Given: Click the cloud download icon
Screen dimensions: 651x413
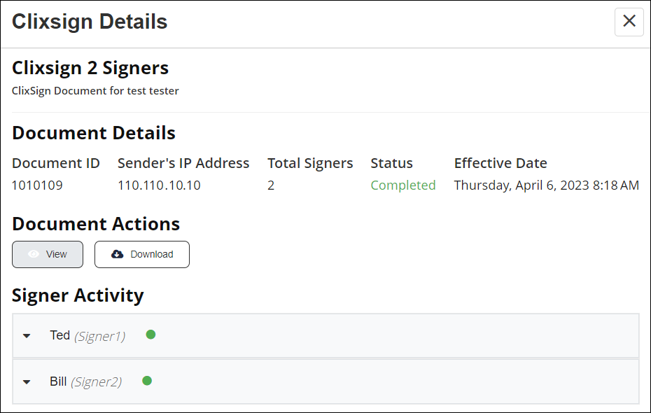Looking at the screenshot, I should click(x=117, y=254).
